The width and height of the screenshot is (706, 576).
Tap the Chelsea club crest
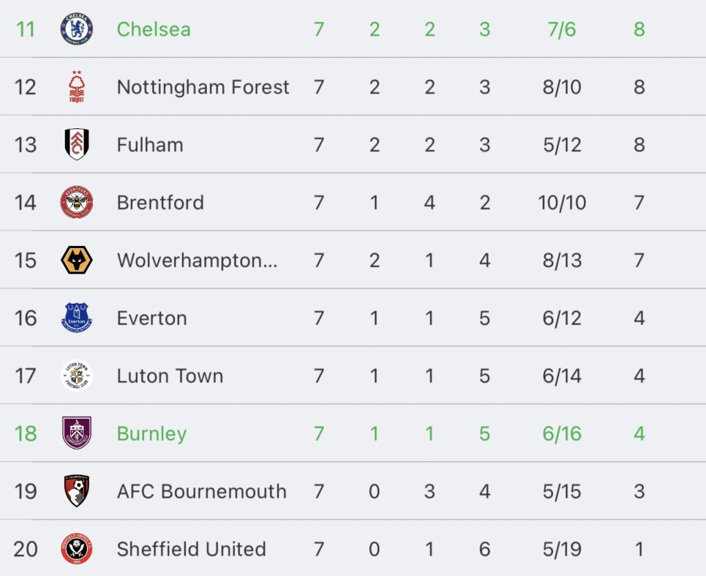pyautogui.click(x=77, y=29)
